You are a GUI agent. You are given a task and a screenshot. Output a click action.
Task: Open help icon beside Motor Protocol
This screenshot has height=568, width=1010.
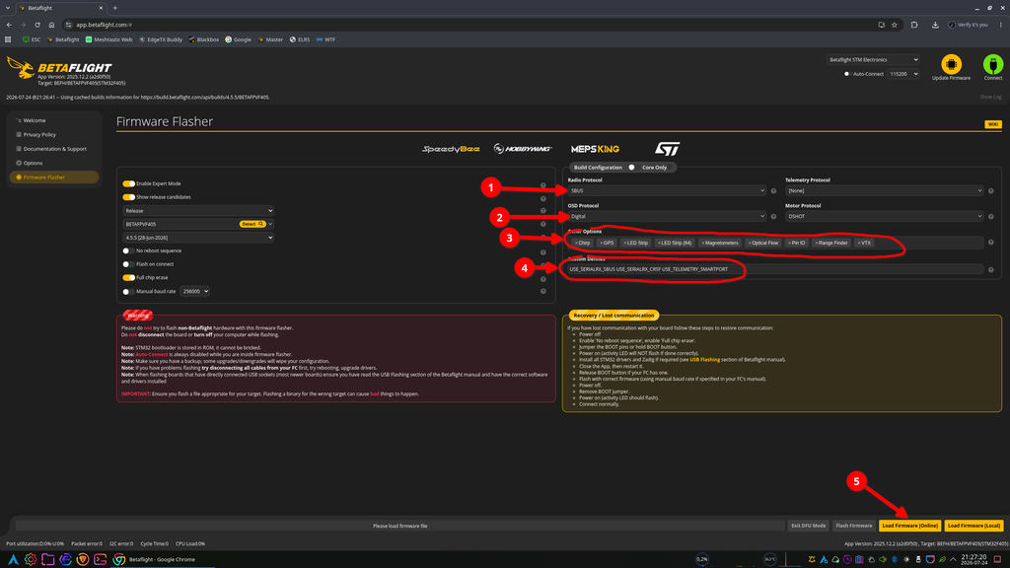coord(990,216)
